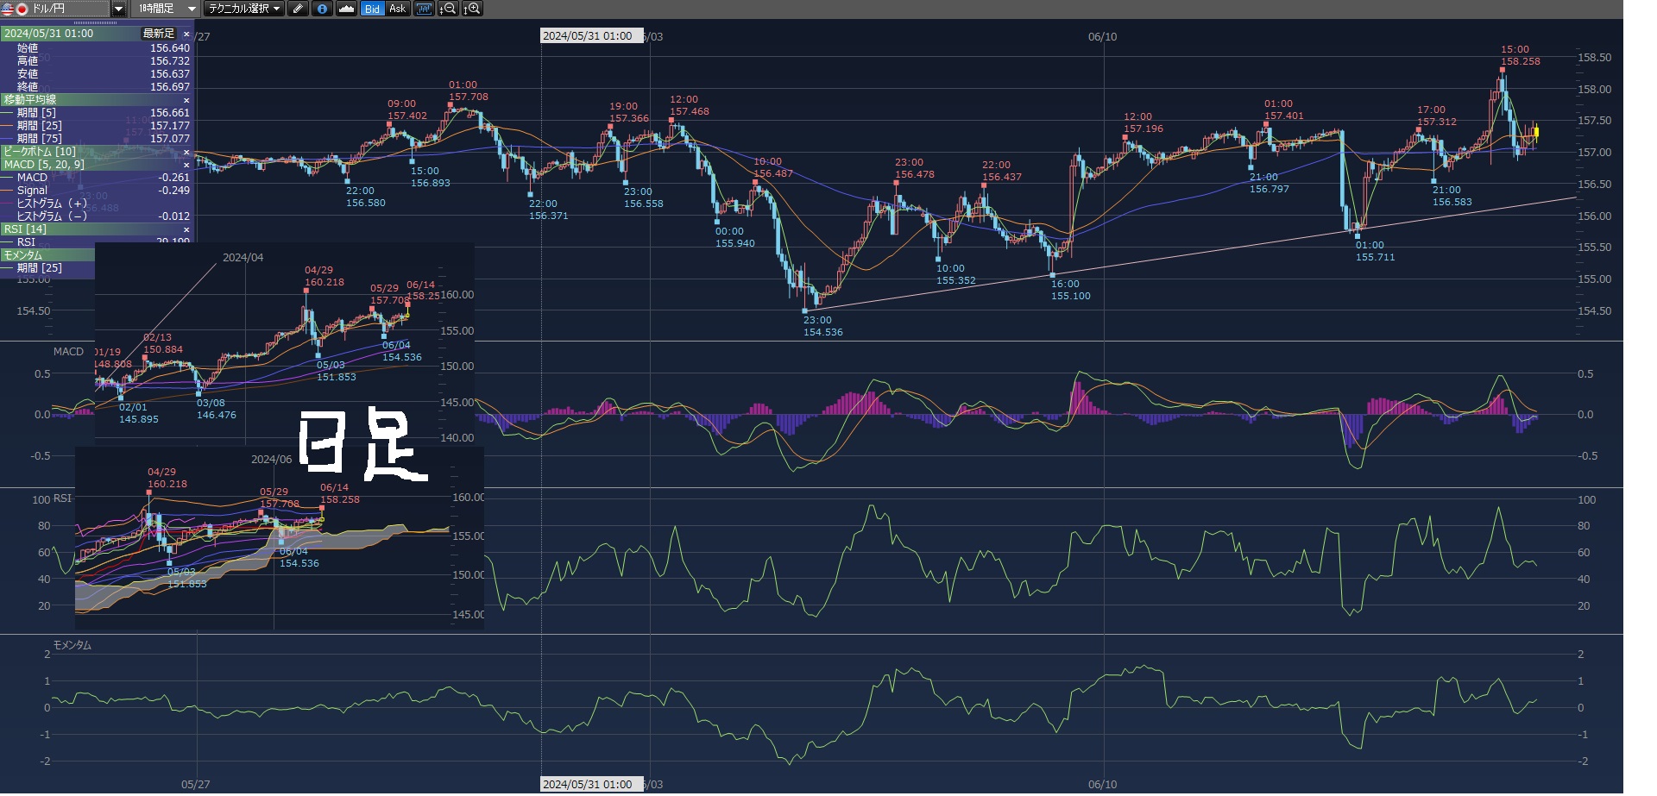1657x796 pixels.
Task: Click the blue information icon
Action: (x=322, y=9)
